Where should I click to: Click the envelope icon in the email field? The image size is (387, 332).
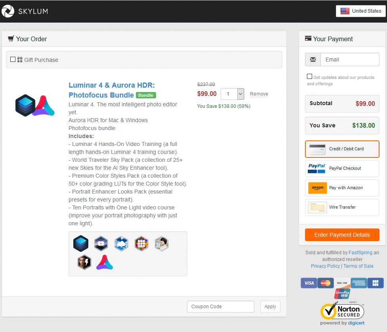pyautogui.click(x=313, y=59)
